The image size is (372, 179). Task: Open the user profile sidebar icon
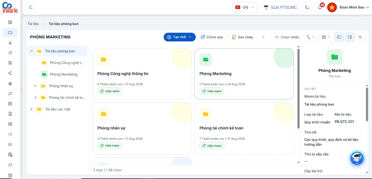click(x=10, y=43)
